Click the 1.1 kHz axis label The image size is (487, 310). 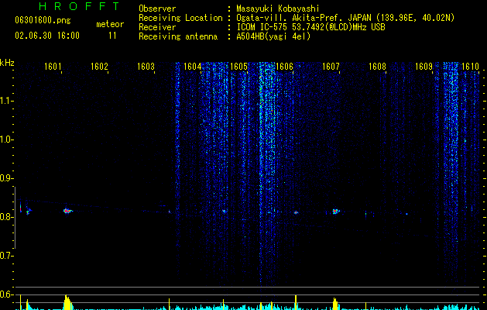pyautogui.click(x=6, y=101)
